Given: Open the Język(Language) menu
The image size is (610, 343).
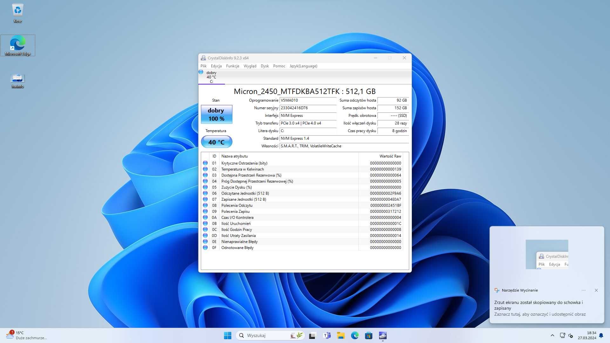Looking at the screenshot, I should pyautogui.click(x=303, y=66).
